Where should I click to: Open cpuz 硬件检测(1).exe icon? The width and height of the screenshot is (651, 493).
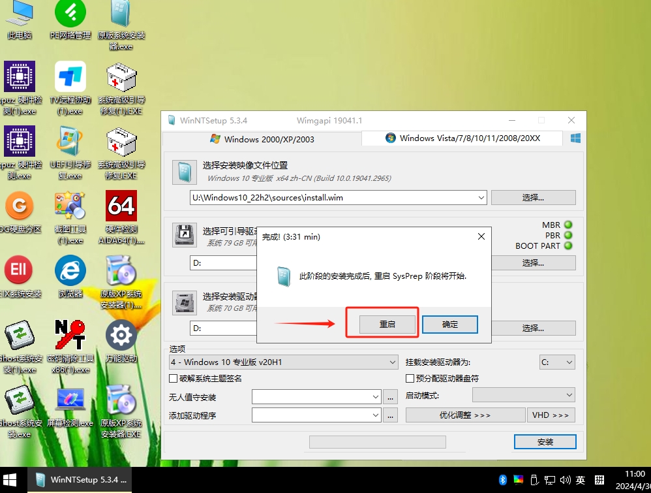click(x=20, y=88)
